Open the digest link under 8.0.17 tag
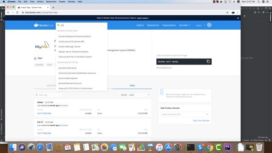Viewport: 272px width, 153px height. (44, 133)
